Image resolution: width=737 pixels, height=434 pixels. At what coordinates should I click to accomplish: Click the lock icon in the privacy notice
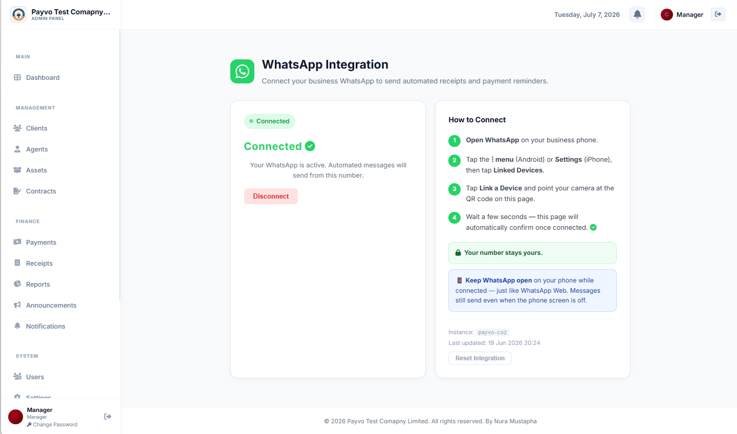(x=459, y=253)
